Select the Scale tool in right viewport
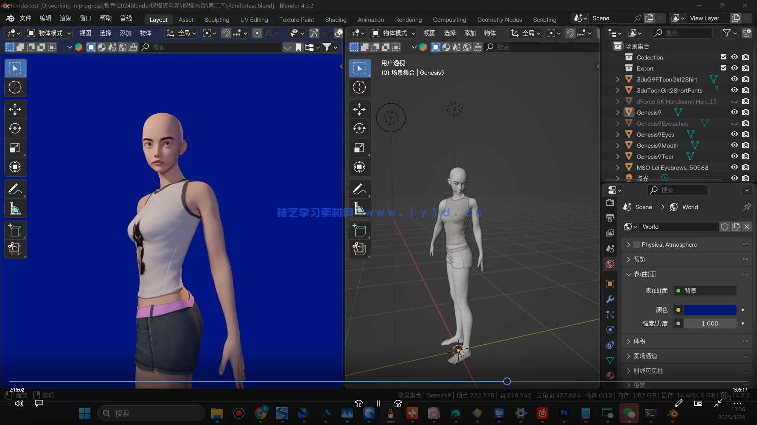757x425 pixels. coord(359,148)
